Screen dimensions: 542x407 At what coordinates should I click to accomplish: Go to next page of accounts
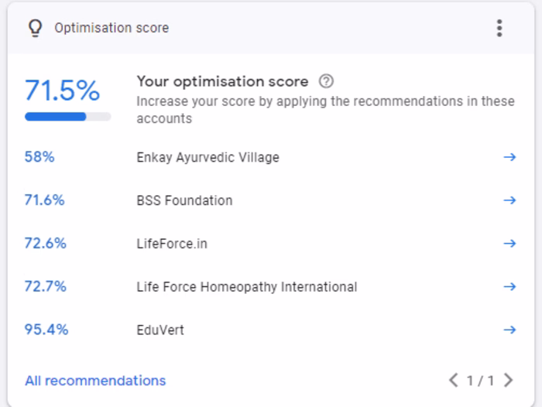point(509,380)
